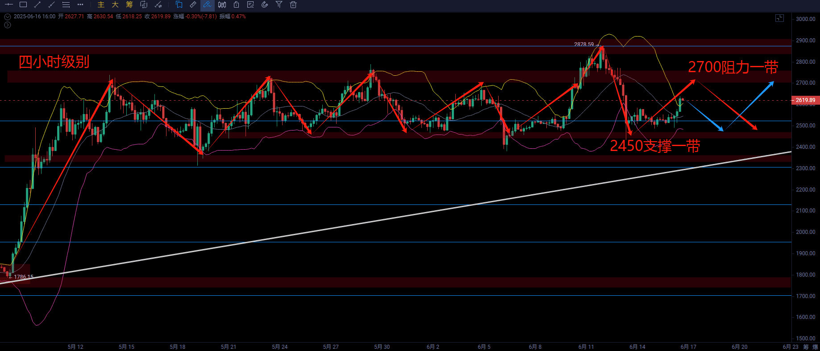
Task: Click the amplitude value 0.47%
Action: point(238,16)
